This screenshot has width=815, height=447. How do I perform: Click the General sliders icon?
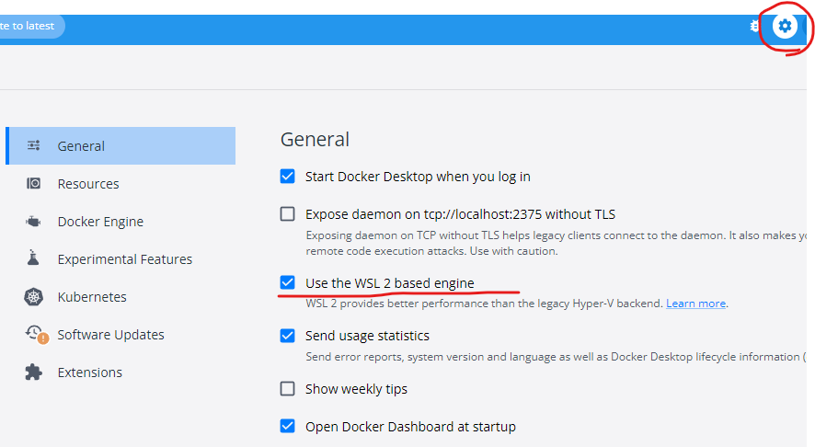[x=34, y=145]
